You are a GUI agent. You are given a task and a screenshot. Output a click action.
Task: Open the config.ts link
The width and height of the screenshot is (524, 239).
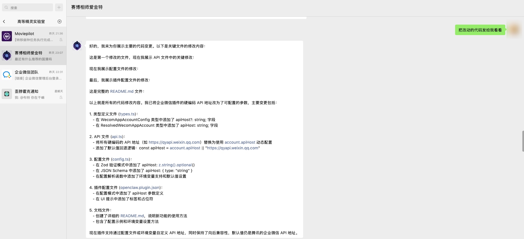[121, 159]
